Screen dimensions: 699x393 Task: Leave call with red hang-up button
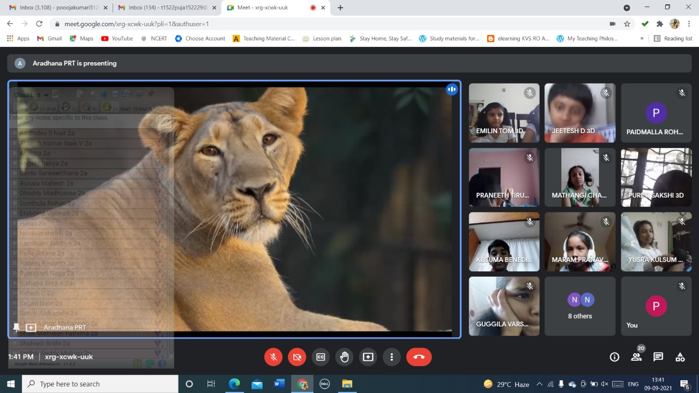click(x=419, y=357)
